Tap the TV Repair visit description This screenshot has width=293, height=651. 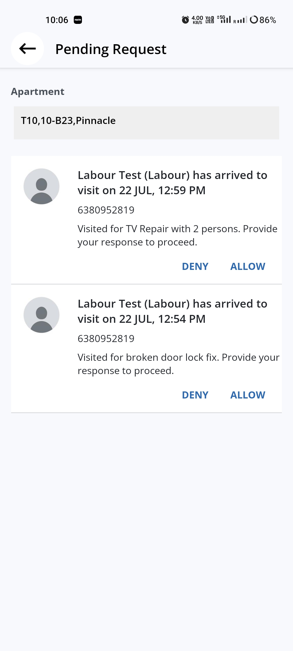(177, 235)
